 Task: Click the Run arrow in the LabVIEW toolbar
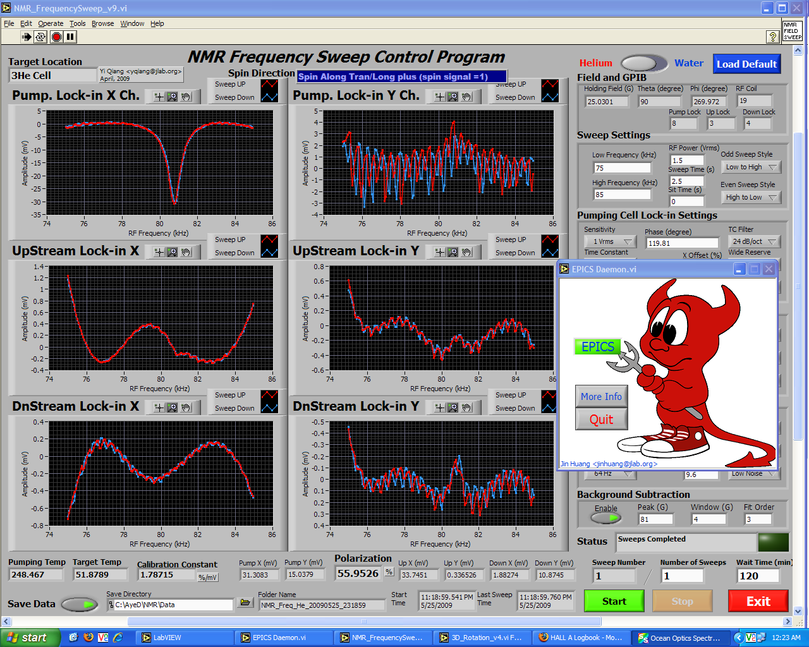click(x=27, y=37)
